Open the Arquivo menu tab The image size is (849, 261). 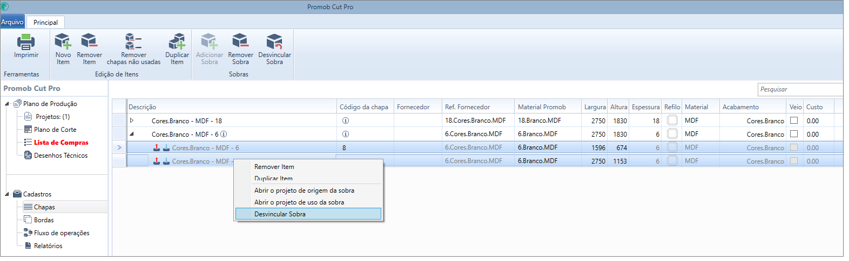[12, 22]
